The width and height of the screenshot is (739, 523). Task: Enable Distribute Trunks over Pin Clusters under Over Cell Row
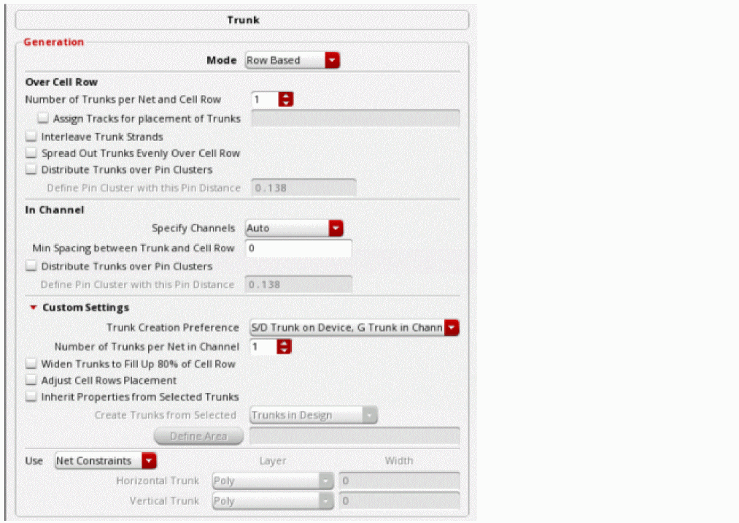point(31,169)
